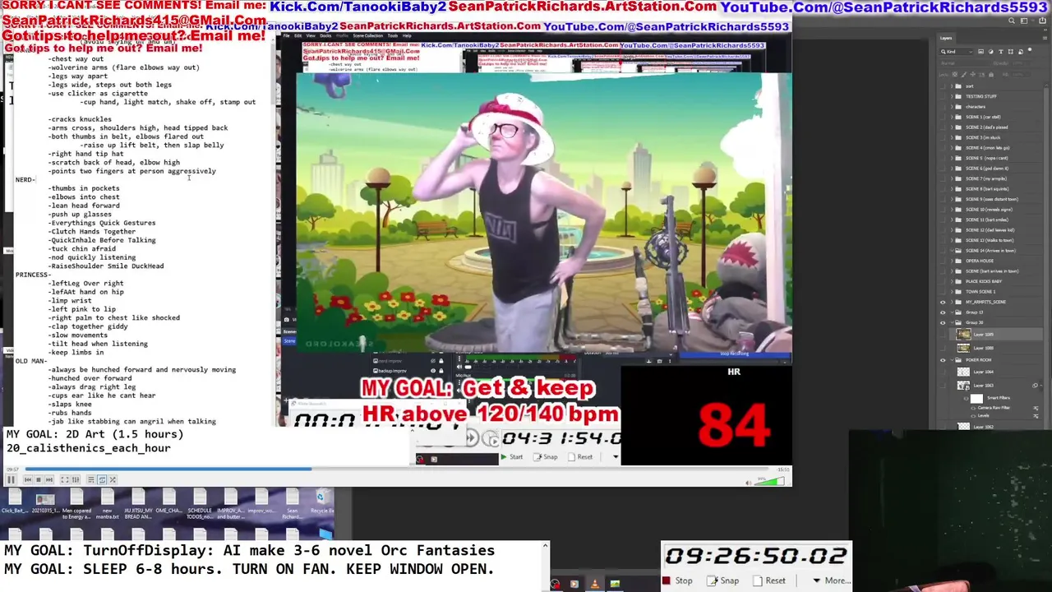Filter layers by smart objects icon
The image size is (1052, 592).
pos(1021,52)
